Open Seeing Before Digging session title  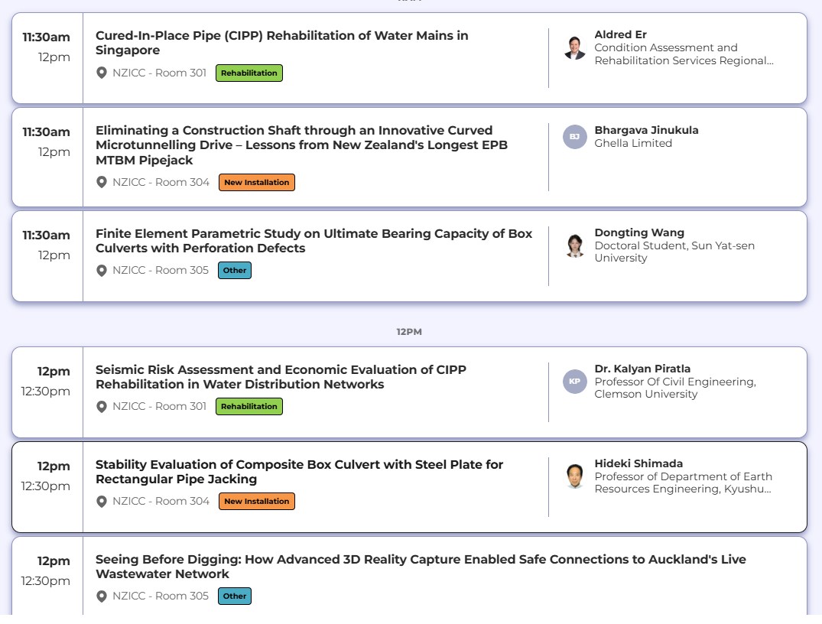click(x=421, y=567)
